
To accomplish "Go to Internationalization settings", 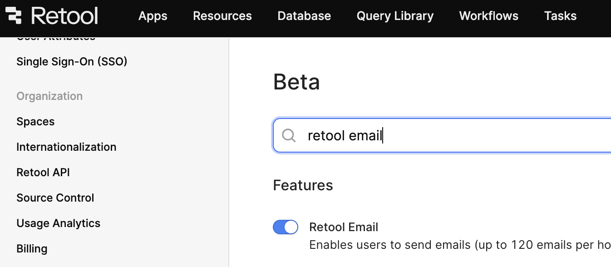I will [66, 147].
